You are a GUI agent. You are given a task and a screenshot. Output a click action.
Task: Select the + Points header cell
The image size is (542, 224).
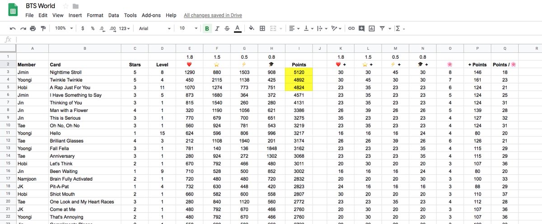coord(477,65)
